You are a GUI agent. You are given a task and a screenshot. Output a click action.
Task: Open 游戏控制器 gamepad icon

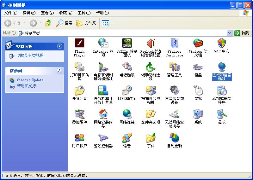(103, 138)
